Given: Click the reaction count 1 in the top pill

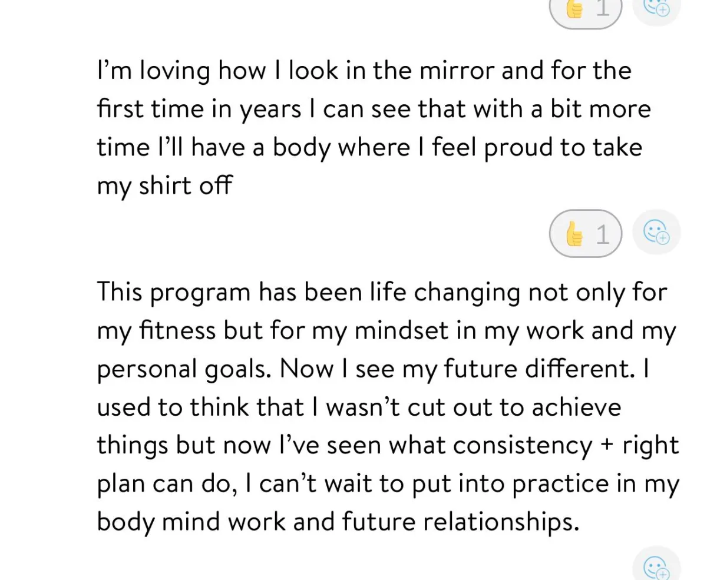Looking at the screenshot, I should coord(602,7).
